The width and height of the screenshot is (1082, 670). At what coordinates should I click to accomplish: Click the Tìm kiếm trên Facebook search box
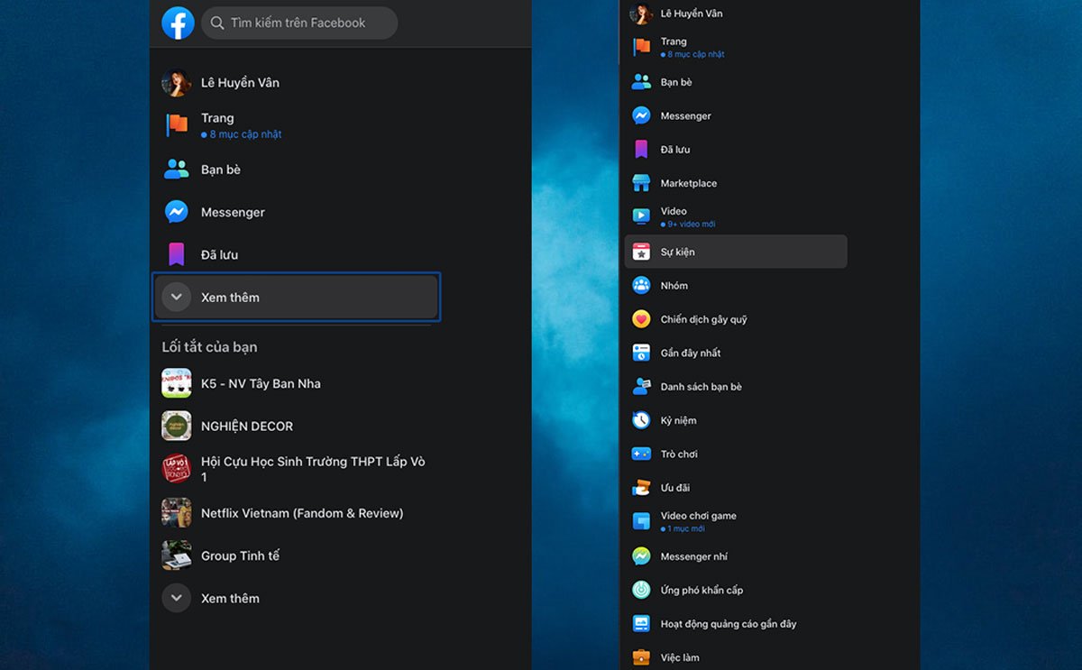(x=299, y=23)
